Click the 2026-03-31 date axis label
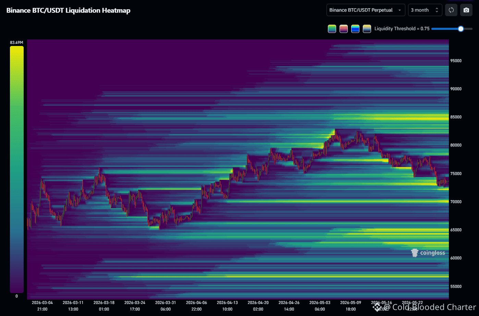This screenshot has width=479, height=316. pos(165,303)
